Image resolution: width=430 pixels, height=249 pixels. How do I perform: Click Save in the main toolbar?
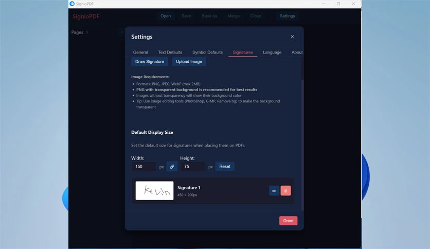point(186,16)
